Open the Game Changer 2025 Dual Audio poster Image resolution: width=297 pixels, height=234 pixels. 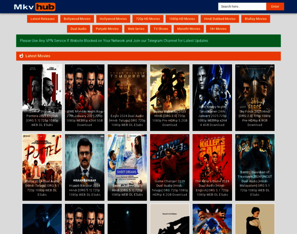170,167
